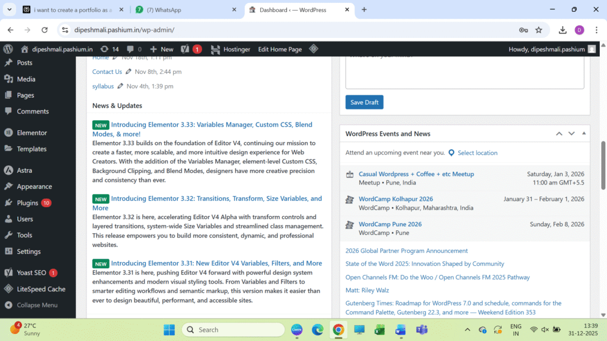Click the LiteSpeed Cache diamond icon in admin bar

point(314,49)
